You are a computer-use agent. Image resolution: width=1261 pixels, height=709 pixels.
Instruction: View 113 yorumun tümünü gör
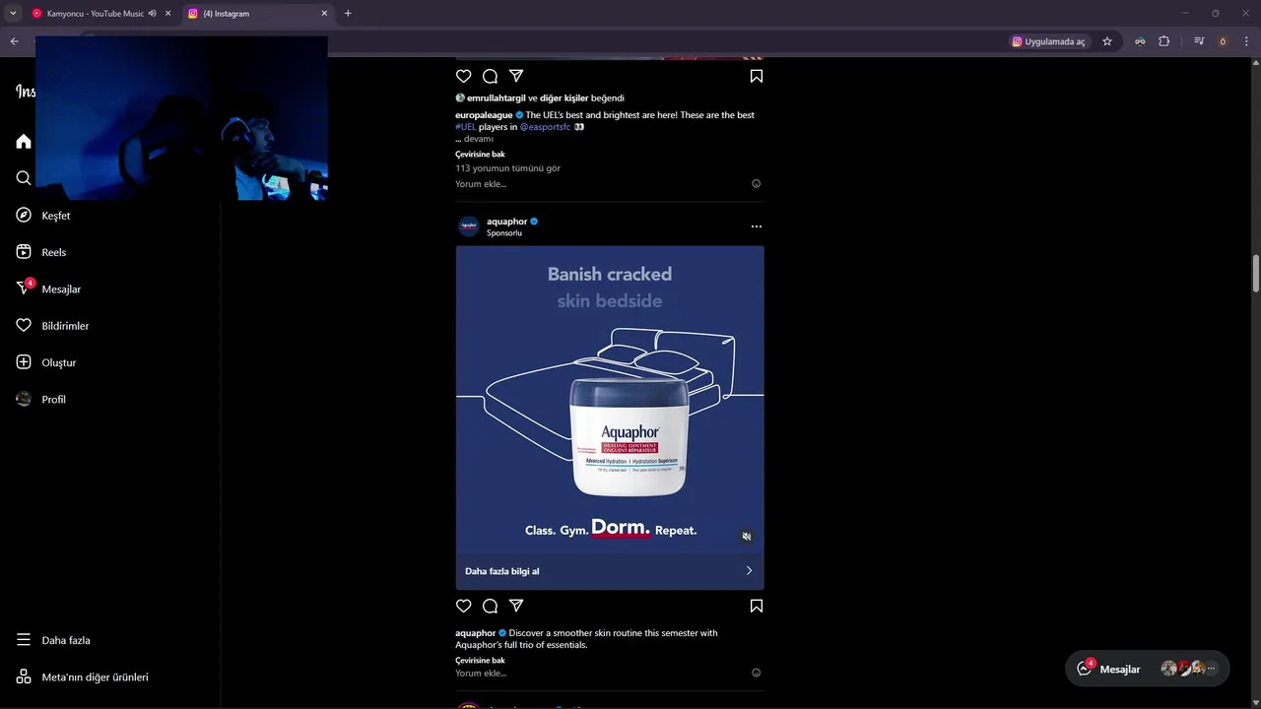coord(507,168)
